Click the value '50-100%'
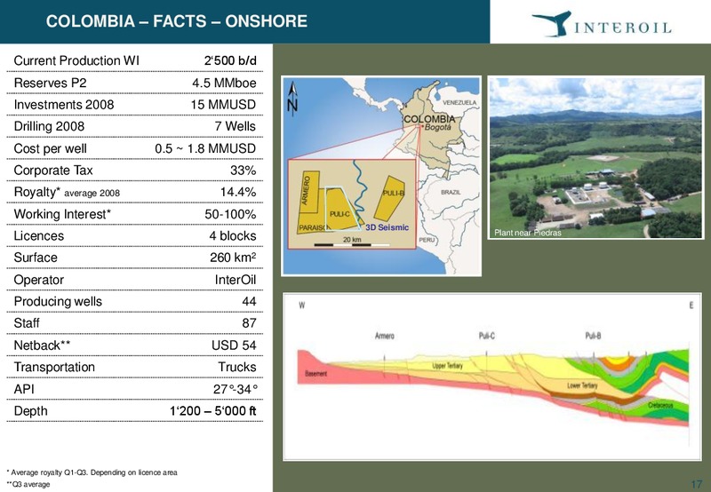 point(230,214)
